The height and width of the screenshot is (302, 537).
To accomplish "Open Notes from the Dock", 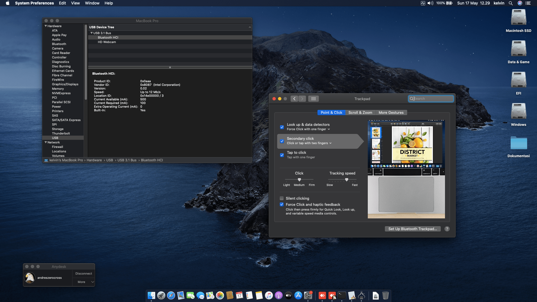I will coord(259,295).
